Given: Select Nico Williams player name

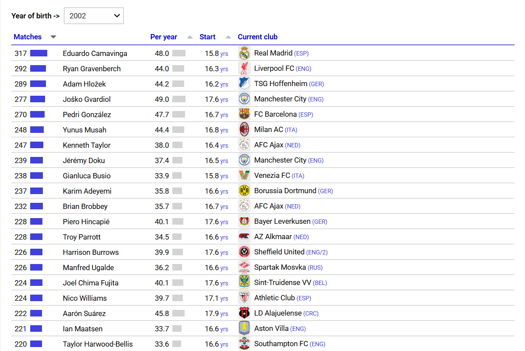Looking at the screenshot, I should coord(84,298).
